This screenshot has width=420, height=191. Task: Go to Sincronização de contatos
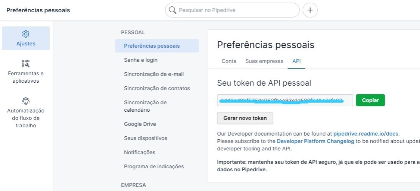[x=157, y=88]
